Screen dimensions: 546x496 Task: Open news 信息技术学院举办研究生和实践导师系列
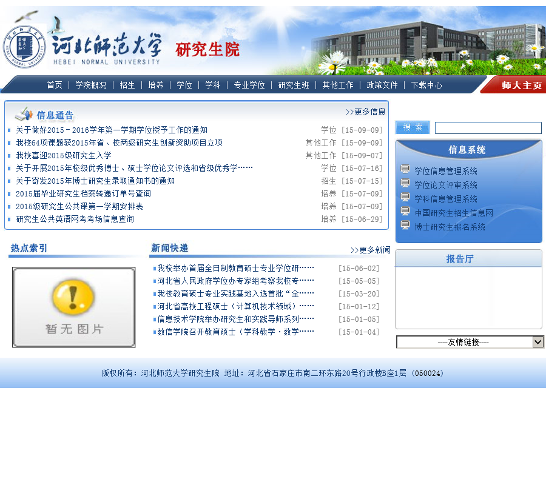point(235,319)
